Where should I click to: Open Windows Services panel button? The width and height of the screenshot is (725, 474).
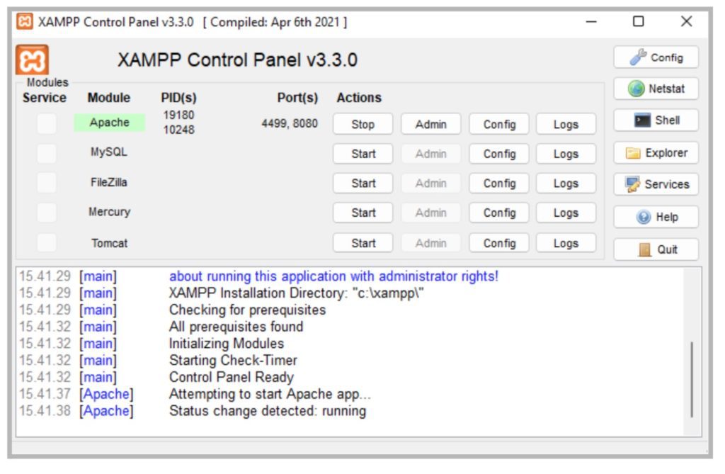point(656,184)
